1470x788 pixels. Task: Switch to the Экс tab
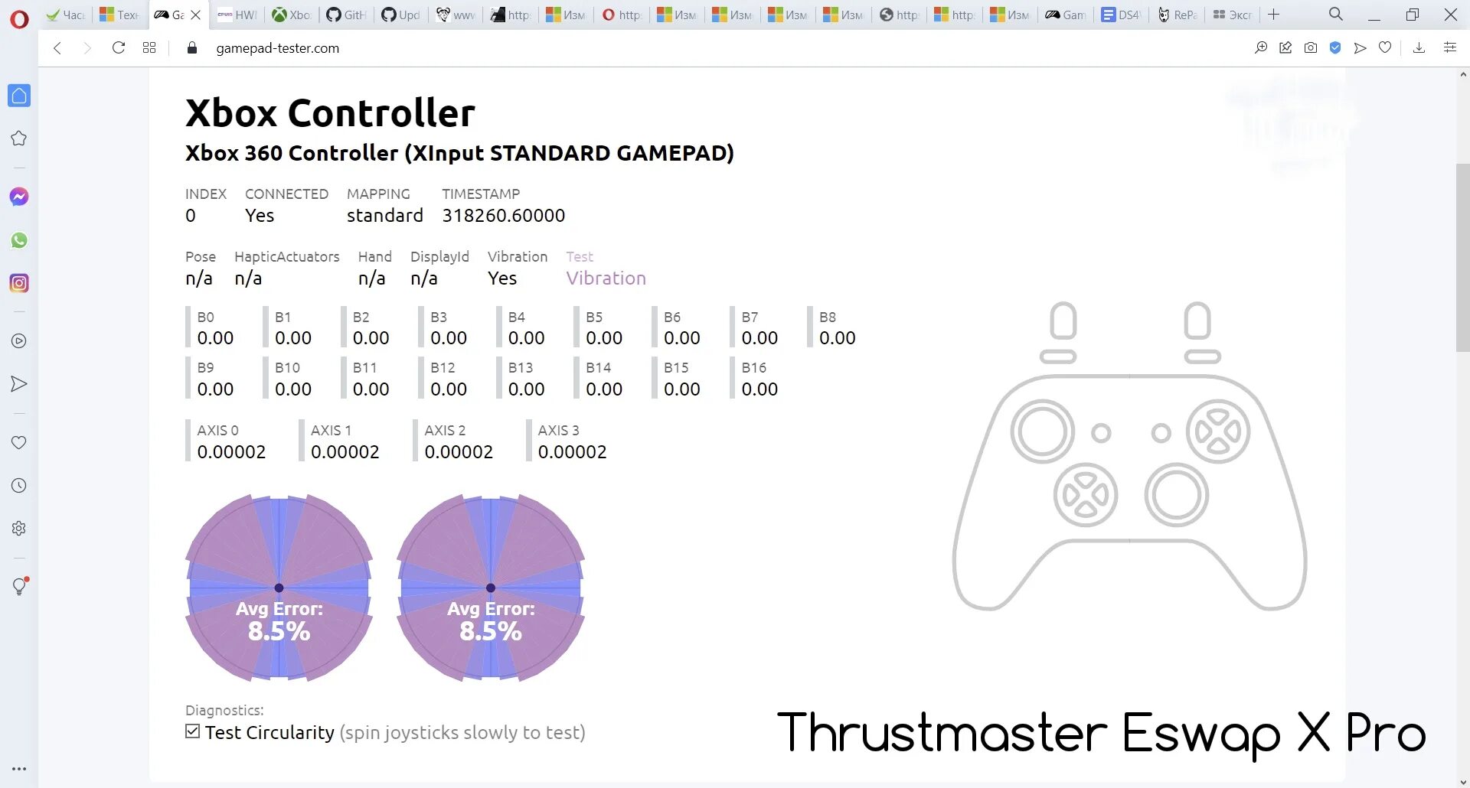pyautogui.click(x=1233, y=15)
